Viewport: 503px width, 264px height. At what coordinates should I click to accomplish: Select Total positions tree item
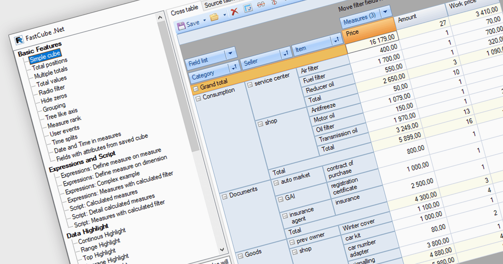click(49, 65)
